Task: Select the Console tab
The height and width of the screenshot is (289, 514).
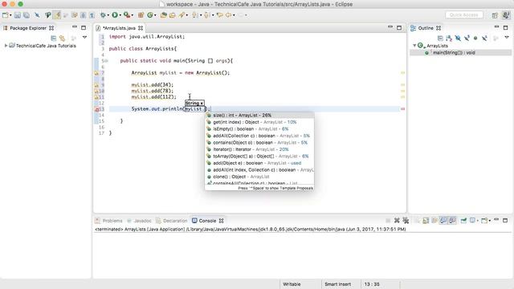Action: (207, 221)
